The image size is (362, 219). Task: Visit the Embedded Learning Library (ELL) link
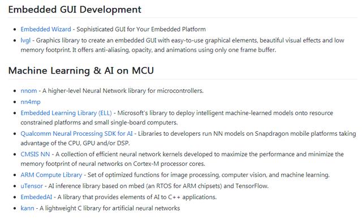[x=66, y=113]
